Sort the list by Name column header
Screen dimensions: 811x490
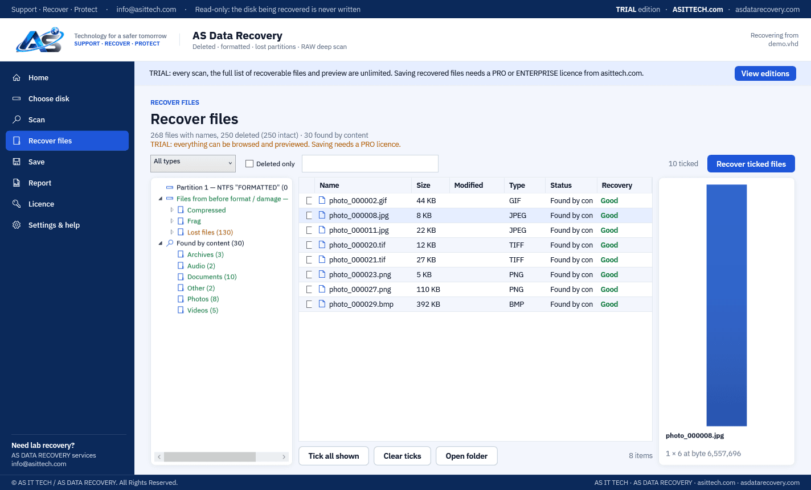[363, 186]
